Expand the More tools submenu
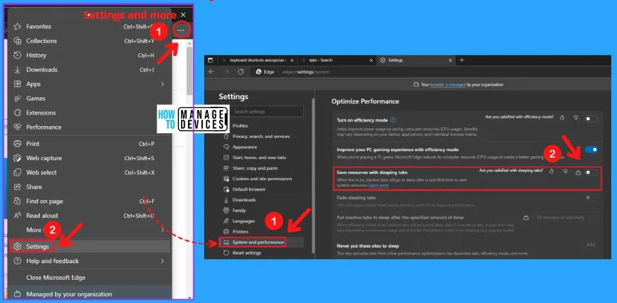The height and width of the screenshot is (303, 617). click(162, 230)
